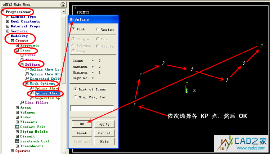The image size is (270, 154).
Task: Click the XYZ coordinate triad in graphics window
Action: click(x=190, y=88)
